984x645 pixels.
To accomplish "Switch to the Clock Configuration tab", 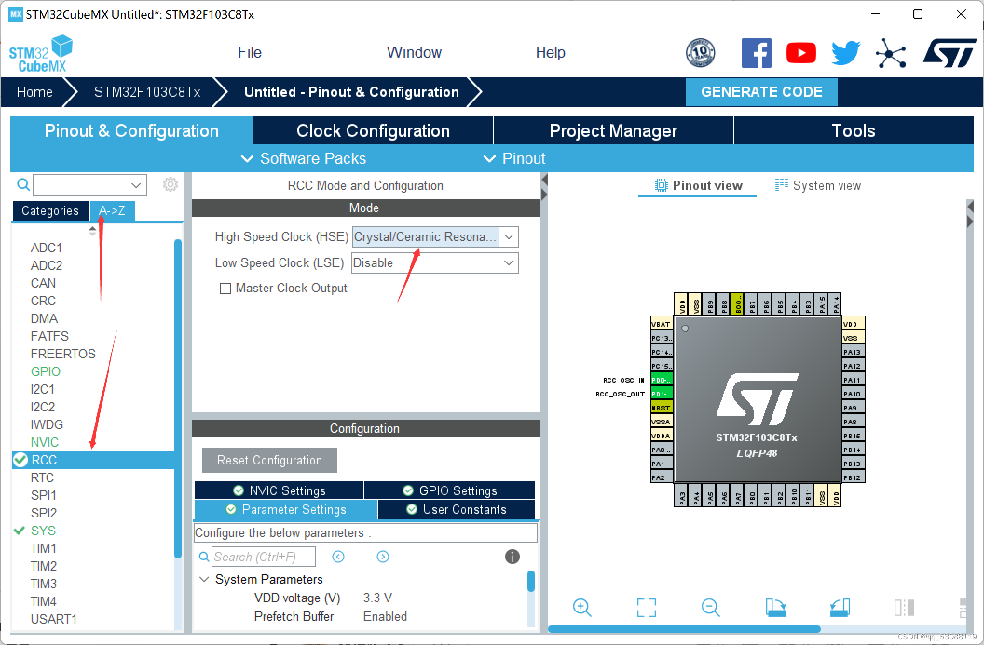I will coord(373,130).
